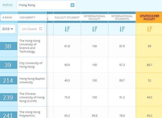Open The Chinese University of Hong Kong (CUHK)
Viewport: 162px width, 118px height.
pyautogui.click(x=32, y=97)
